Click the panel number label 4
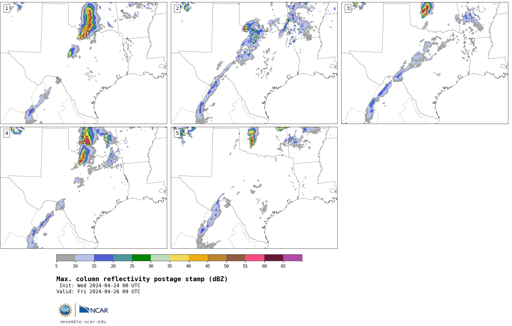 pos(6,133)
